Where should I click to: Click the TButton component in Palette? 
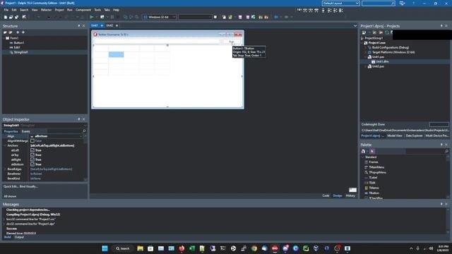[374, 193]
